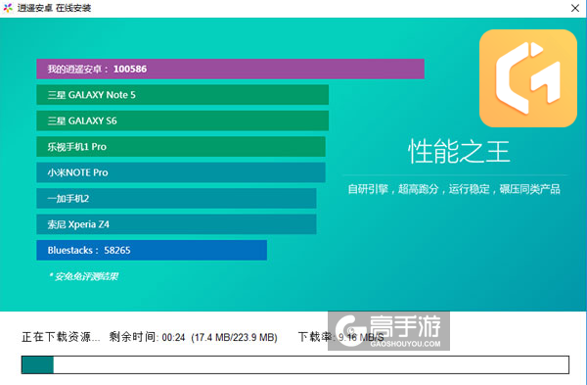Select the 索尼 Xperia Z4 bar
Screen dimensions: 587x385
click(x=176, y=224)
